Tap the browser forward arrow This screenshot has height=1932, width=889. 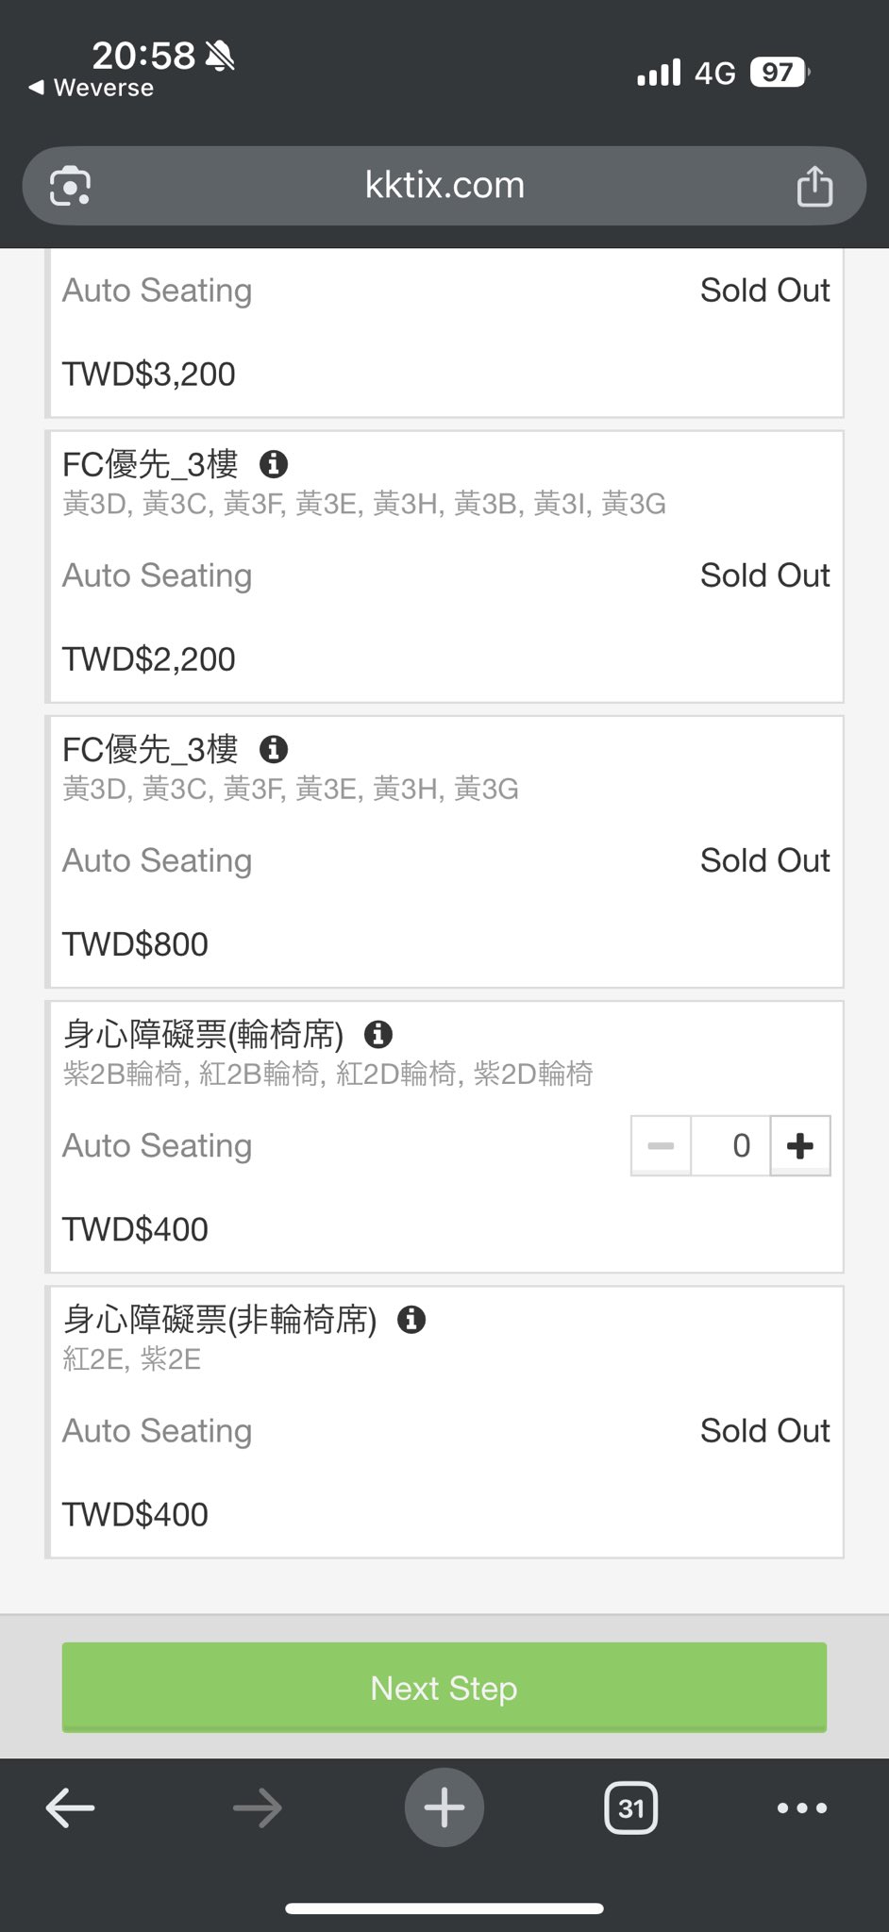(257, 1808)
